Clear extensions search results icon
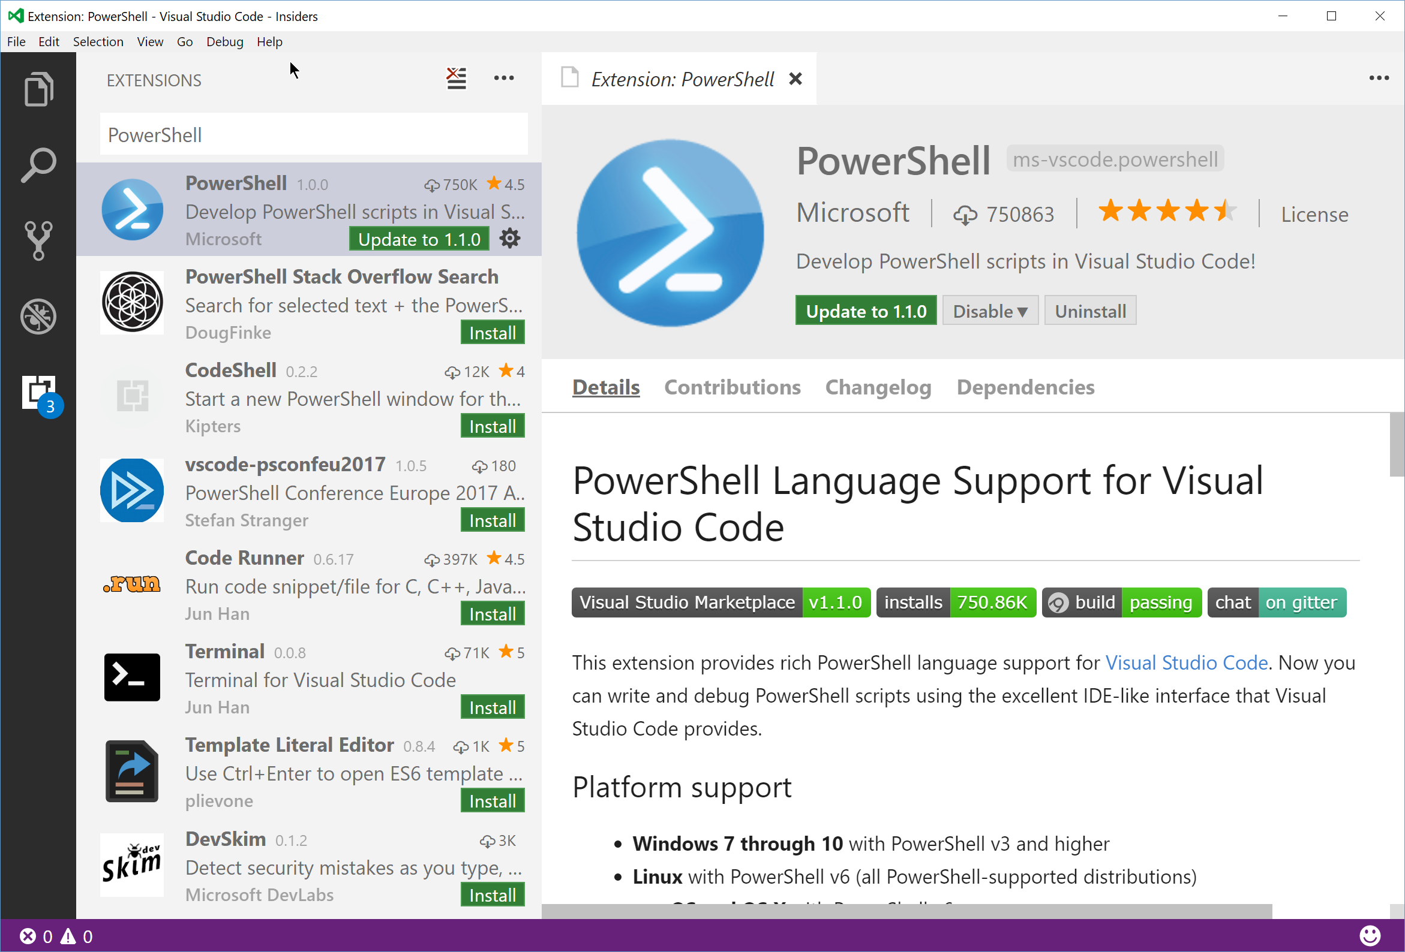Screen dimensions: 1405x952 pos(457,79)
